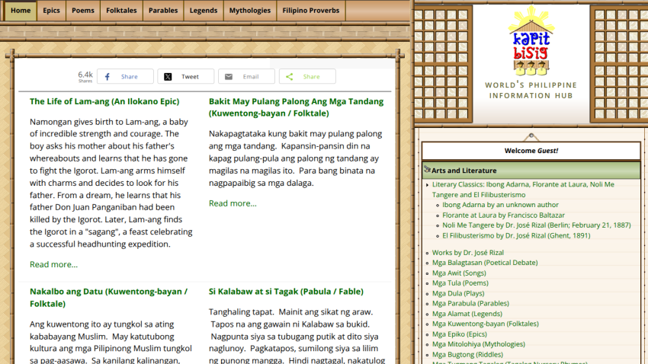Open the Filipino Proverbs menu tab
Image resolution: width=648 pixels, height=364 pixels.
coord(311,11)
